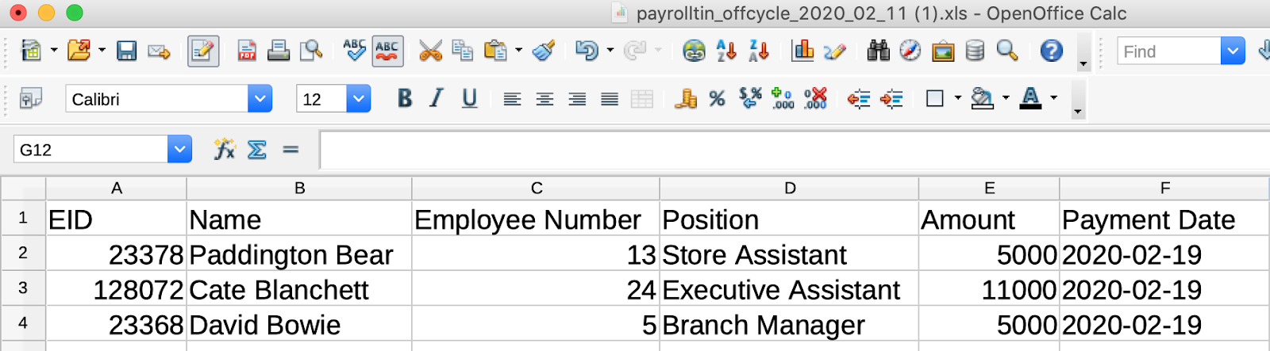Viewport: 1270px width, 351px height.
Task: Select column D header
Action: pos(789,189)
